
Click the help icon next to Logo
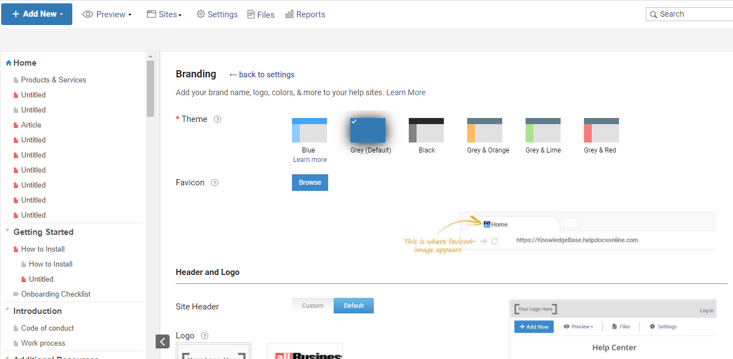(205, 336)
